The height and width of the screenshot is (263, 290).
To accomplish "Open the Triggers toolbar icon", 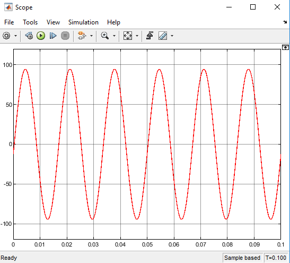I will coord(150,36).
